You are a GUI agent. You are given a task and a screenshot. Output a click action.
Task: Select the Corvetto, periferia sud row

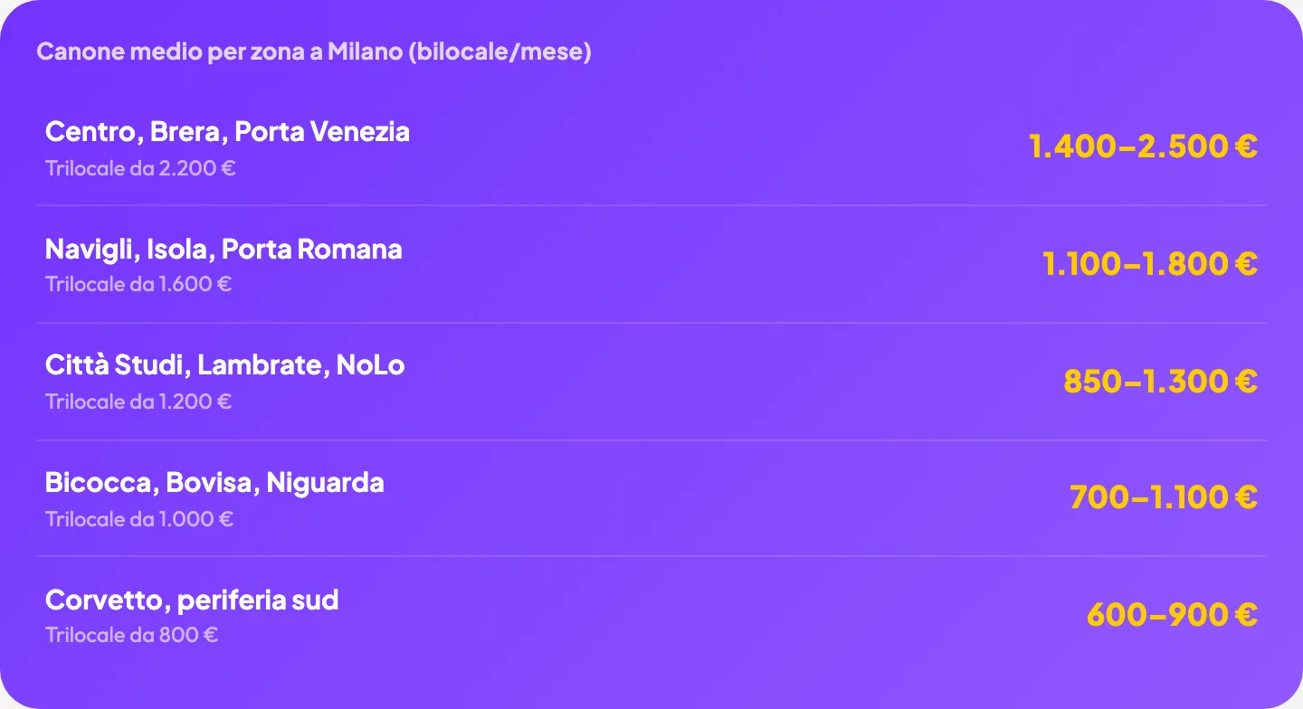tap(651, 615)
